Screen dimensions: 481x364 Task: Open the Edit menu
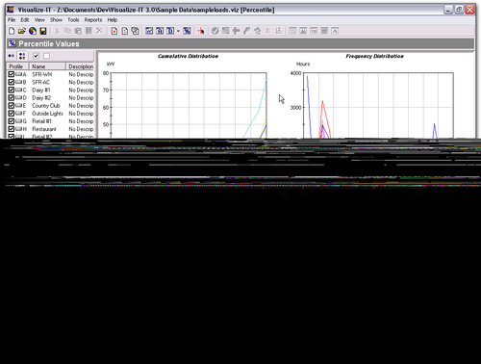[x=25, y=20]
